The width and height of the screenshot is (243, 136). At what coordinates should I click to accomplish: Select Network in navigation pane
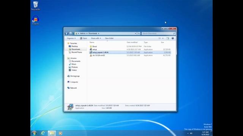pos(73,88)
